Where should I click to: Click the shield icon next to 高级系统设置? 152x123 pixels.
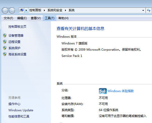click(x=5, y=54)
